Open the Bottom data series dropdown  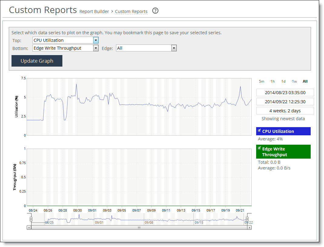[x=65, y=48]
